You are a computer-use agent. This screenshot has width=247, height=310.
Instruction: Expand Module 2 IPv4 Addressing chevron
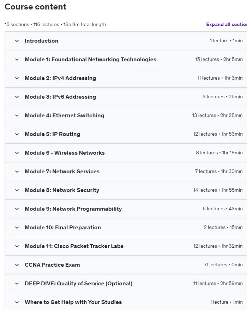click(17, 78)
